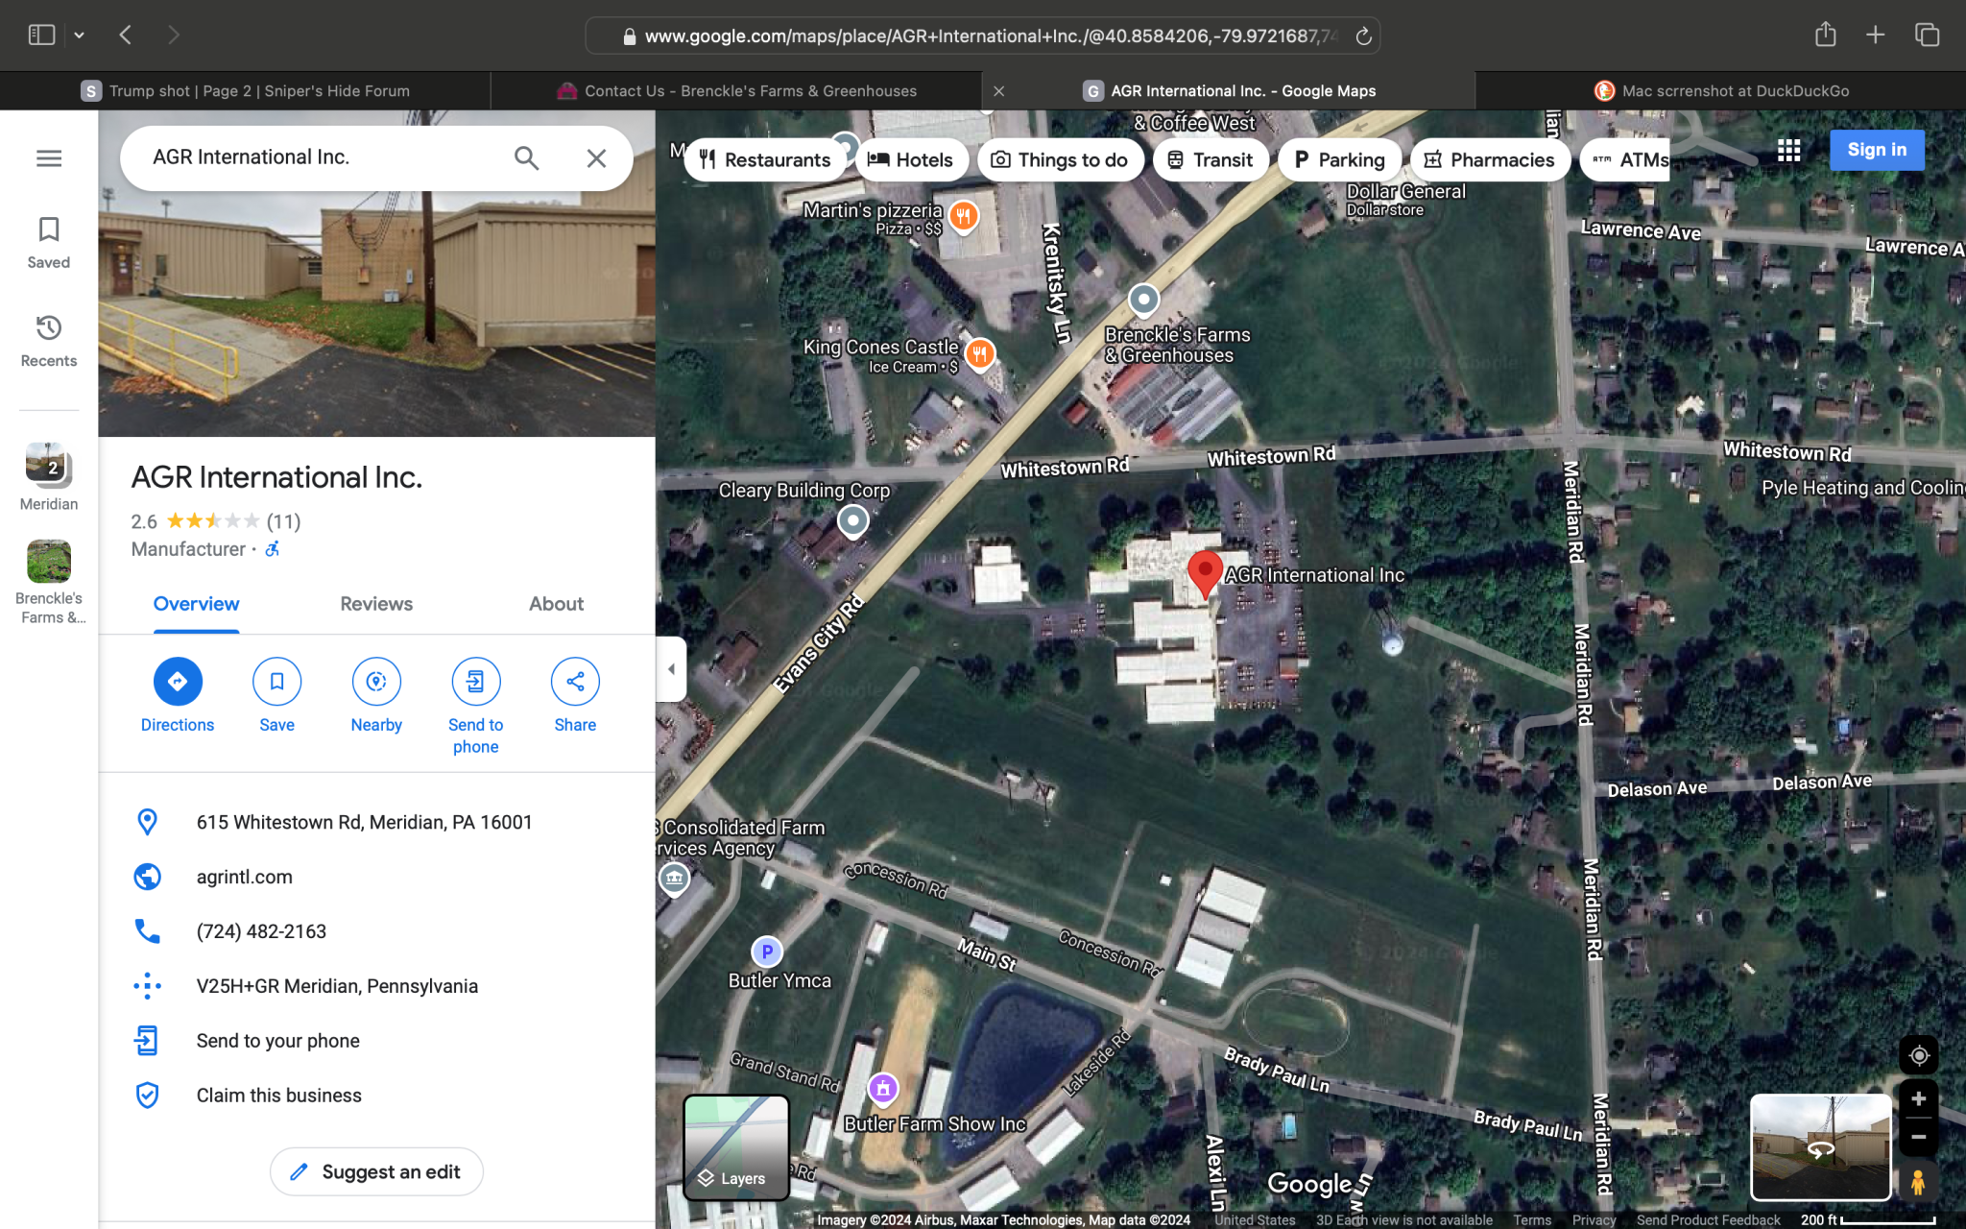Screen dimensions: 1966x1229
Task: Click the Nearby icon button
Action: 376,682
